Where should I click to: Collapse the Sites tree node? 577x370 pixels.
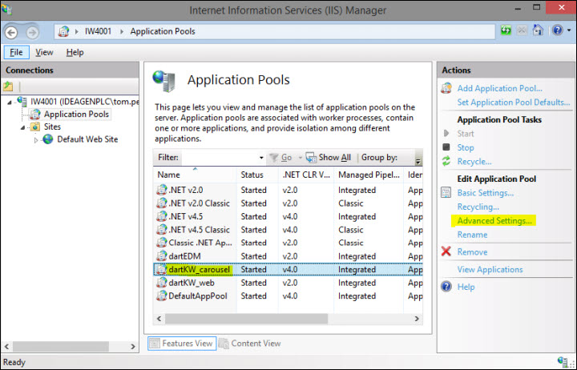[x=22, y=127]
